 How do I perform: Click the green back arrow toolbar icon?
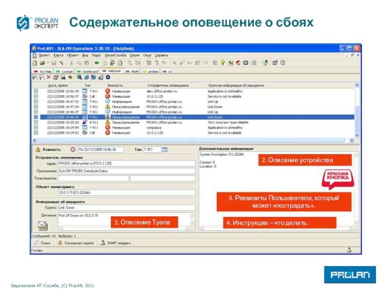[97, 63]
